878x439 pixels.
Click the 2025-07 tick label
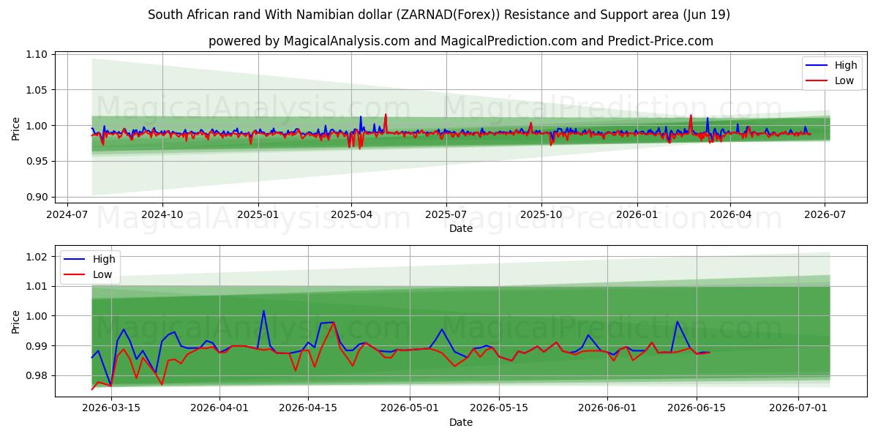[x=446, y=214]
